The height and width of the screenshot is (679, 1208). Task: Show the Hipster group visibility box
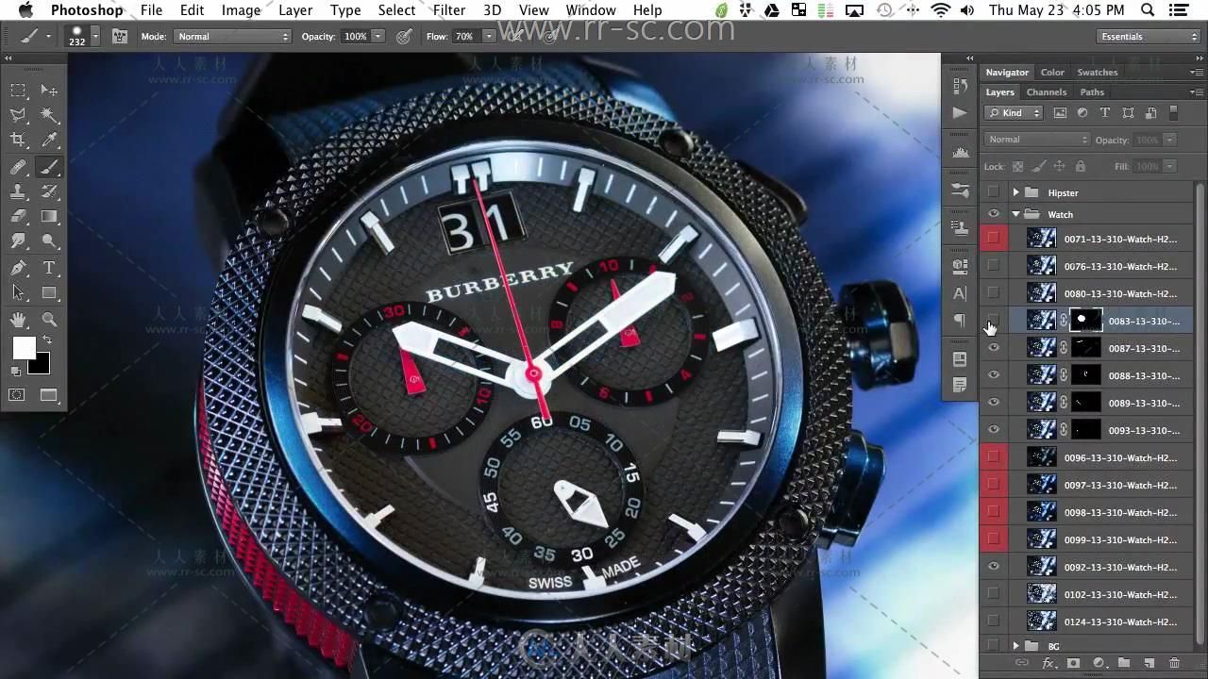click(x=993, y=192)
